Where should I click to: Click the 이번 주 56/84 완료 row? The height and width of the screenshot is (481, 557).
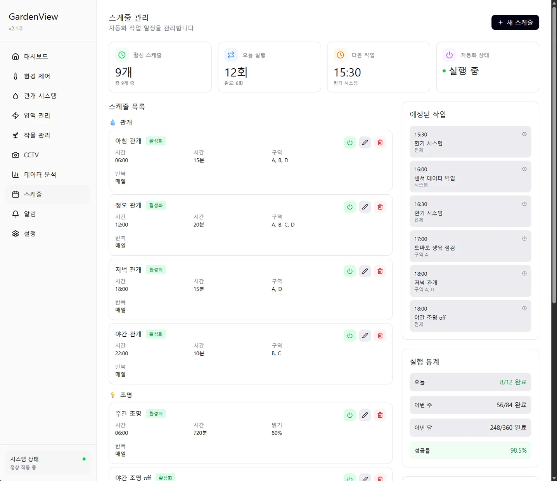(471, 405)
